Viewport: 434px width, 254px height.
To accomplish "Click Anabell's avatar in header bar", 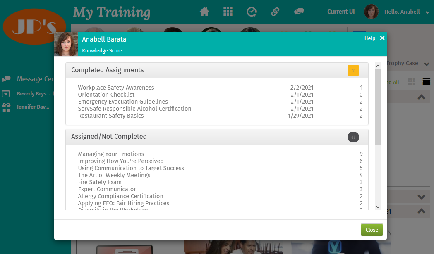I will pos(371,12).
